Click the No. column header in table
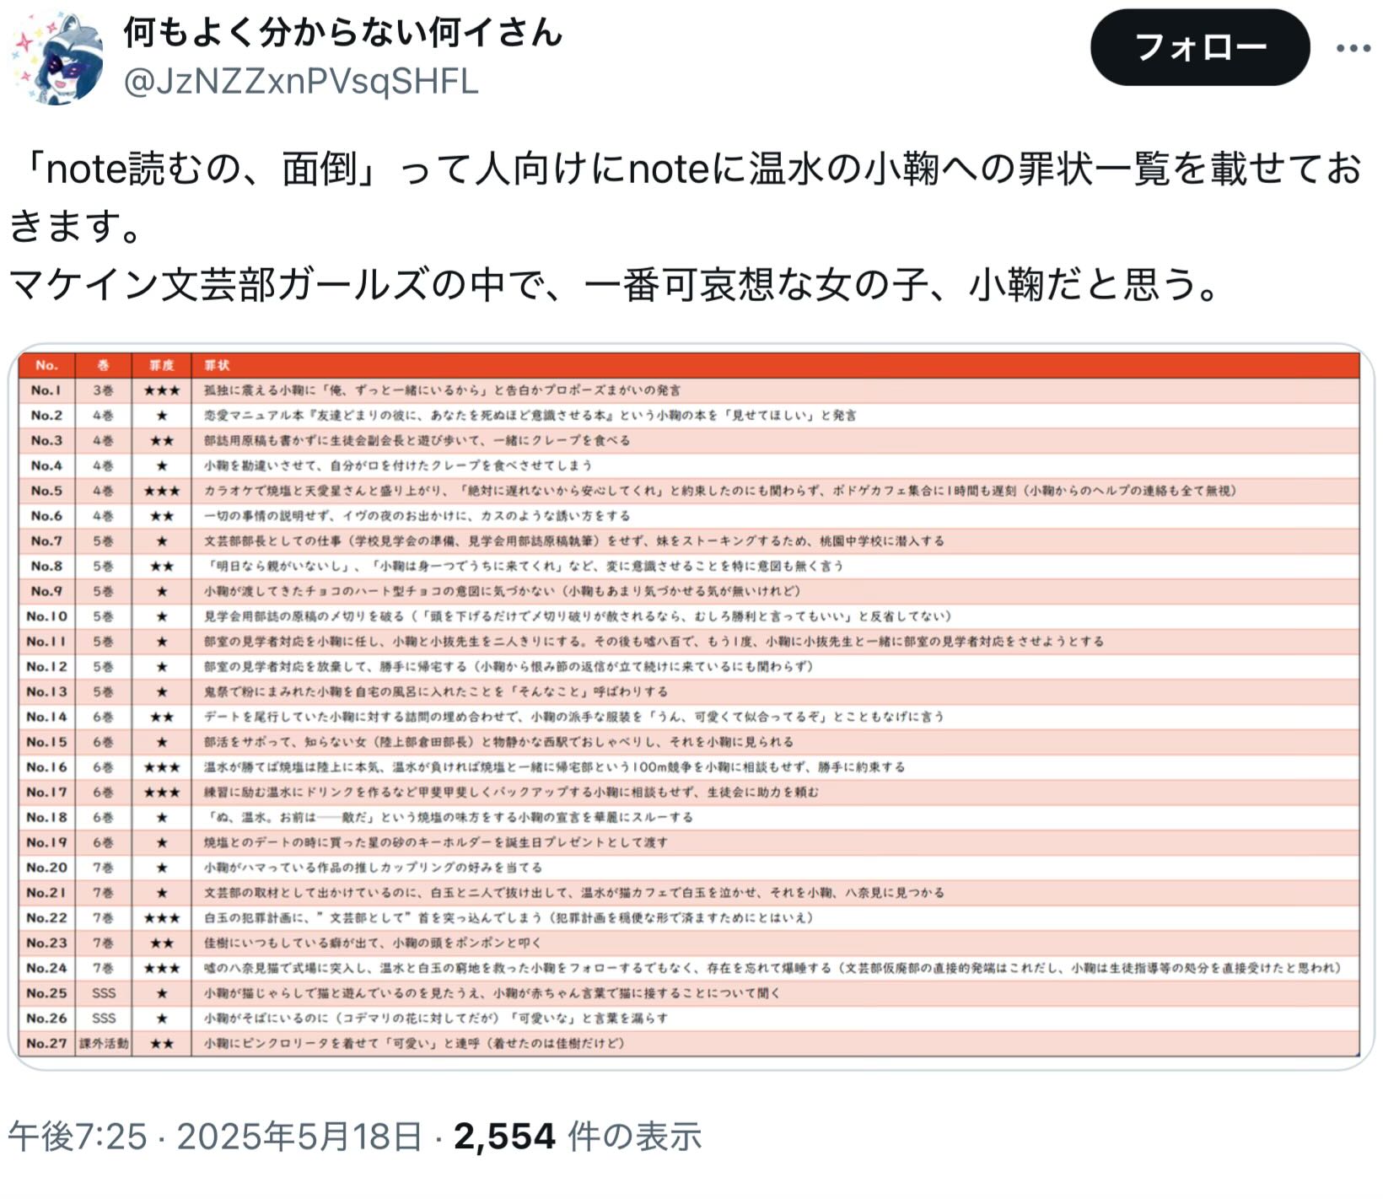1383x1199 pixels. [46, 365]
